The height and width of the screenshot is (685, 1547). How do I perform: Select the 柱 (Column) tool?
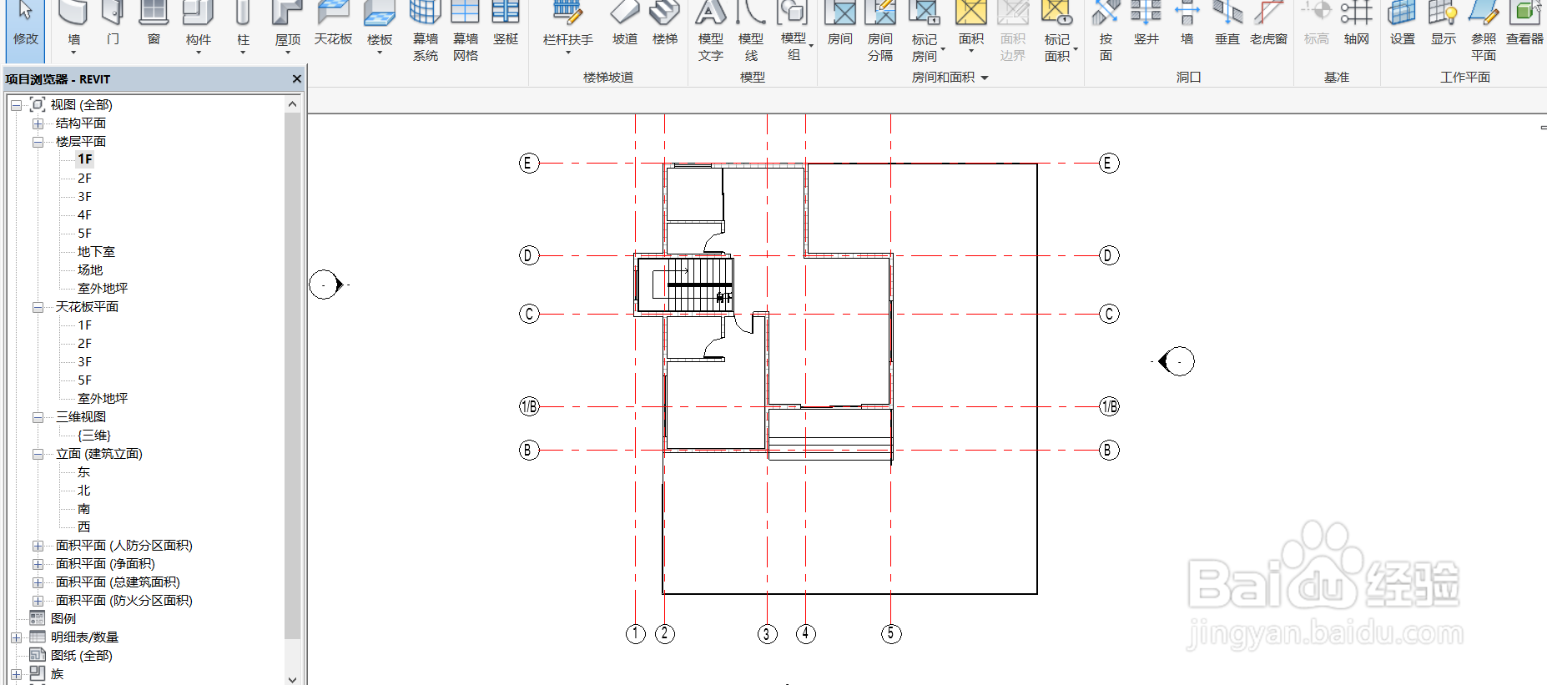[243, 28]
